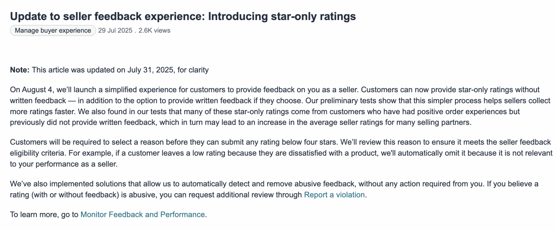Viewport: 557px width, 230px height.
Task: Click the "29 Jul 2025" publish date
Action: point(115,30)
